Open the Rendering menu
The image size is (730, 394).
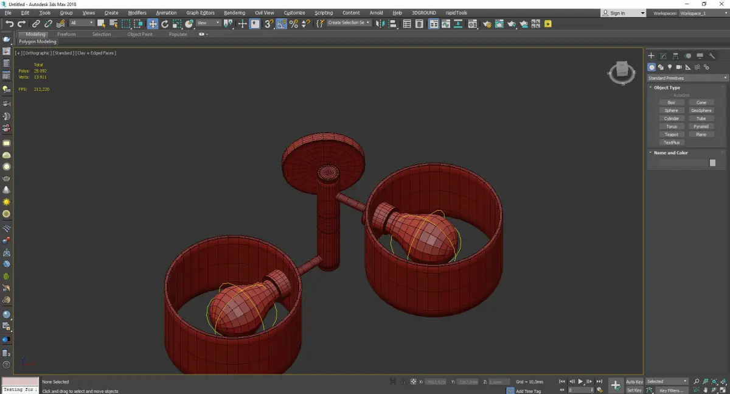point(235,13)
